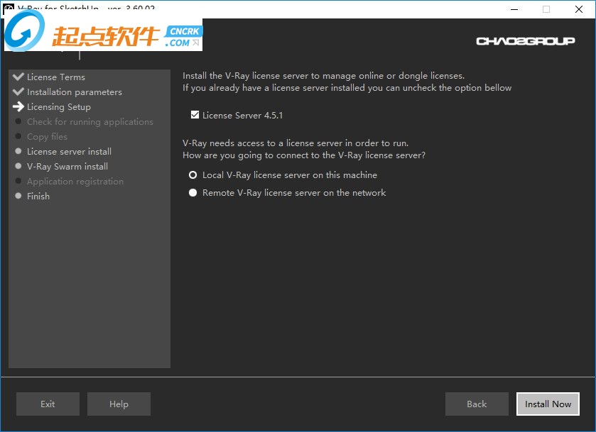Exit the installer

48,404
